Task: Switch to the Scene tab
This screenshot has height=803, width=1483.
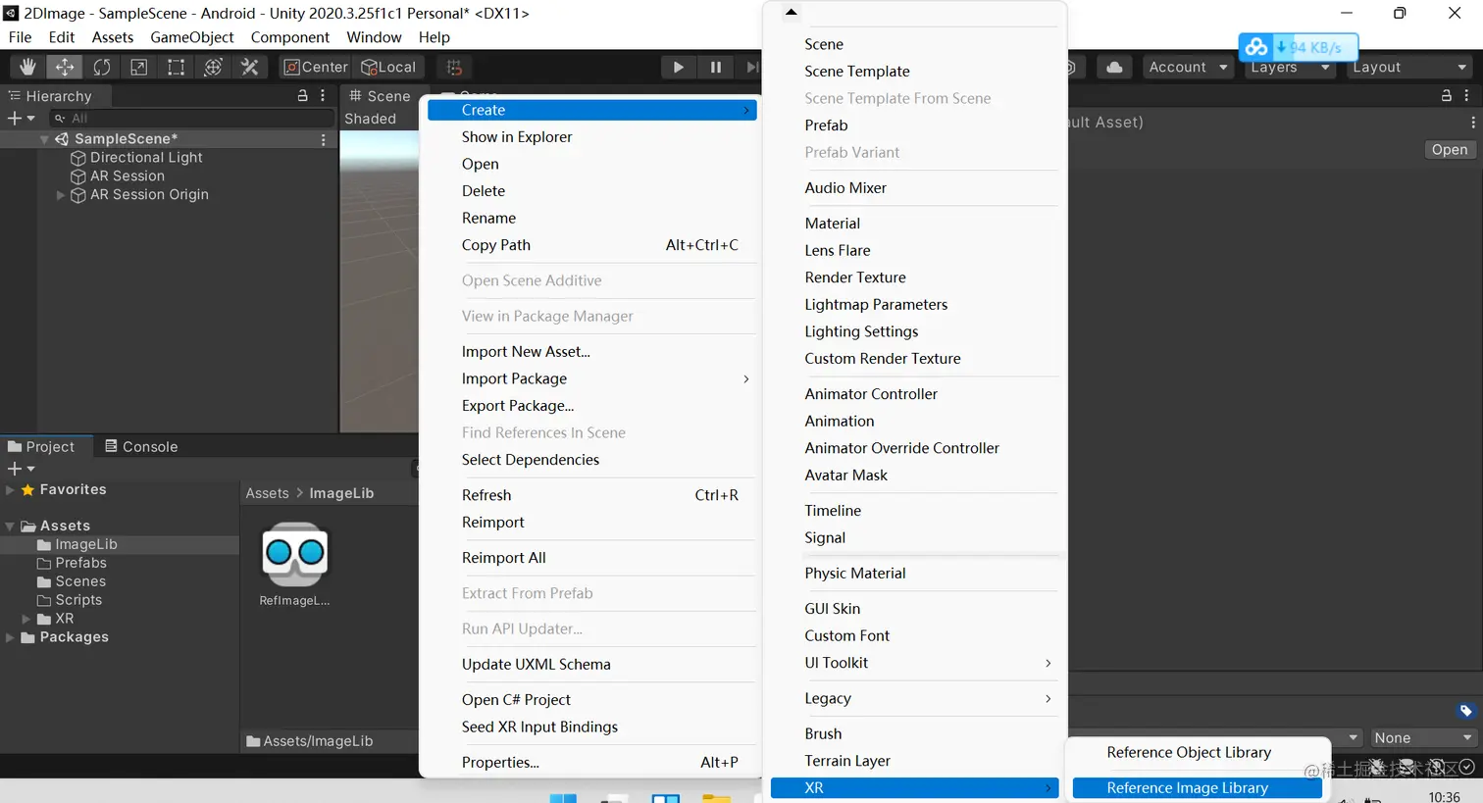Action: tap(380, 96)
